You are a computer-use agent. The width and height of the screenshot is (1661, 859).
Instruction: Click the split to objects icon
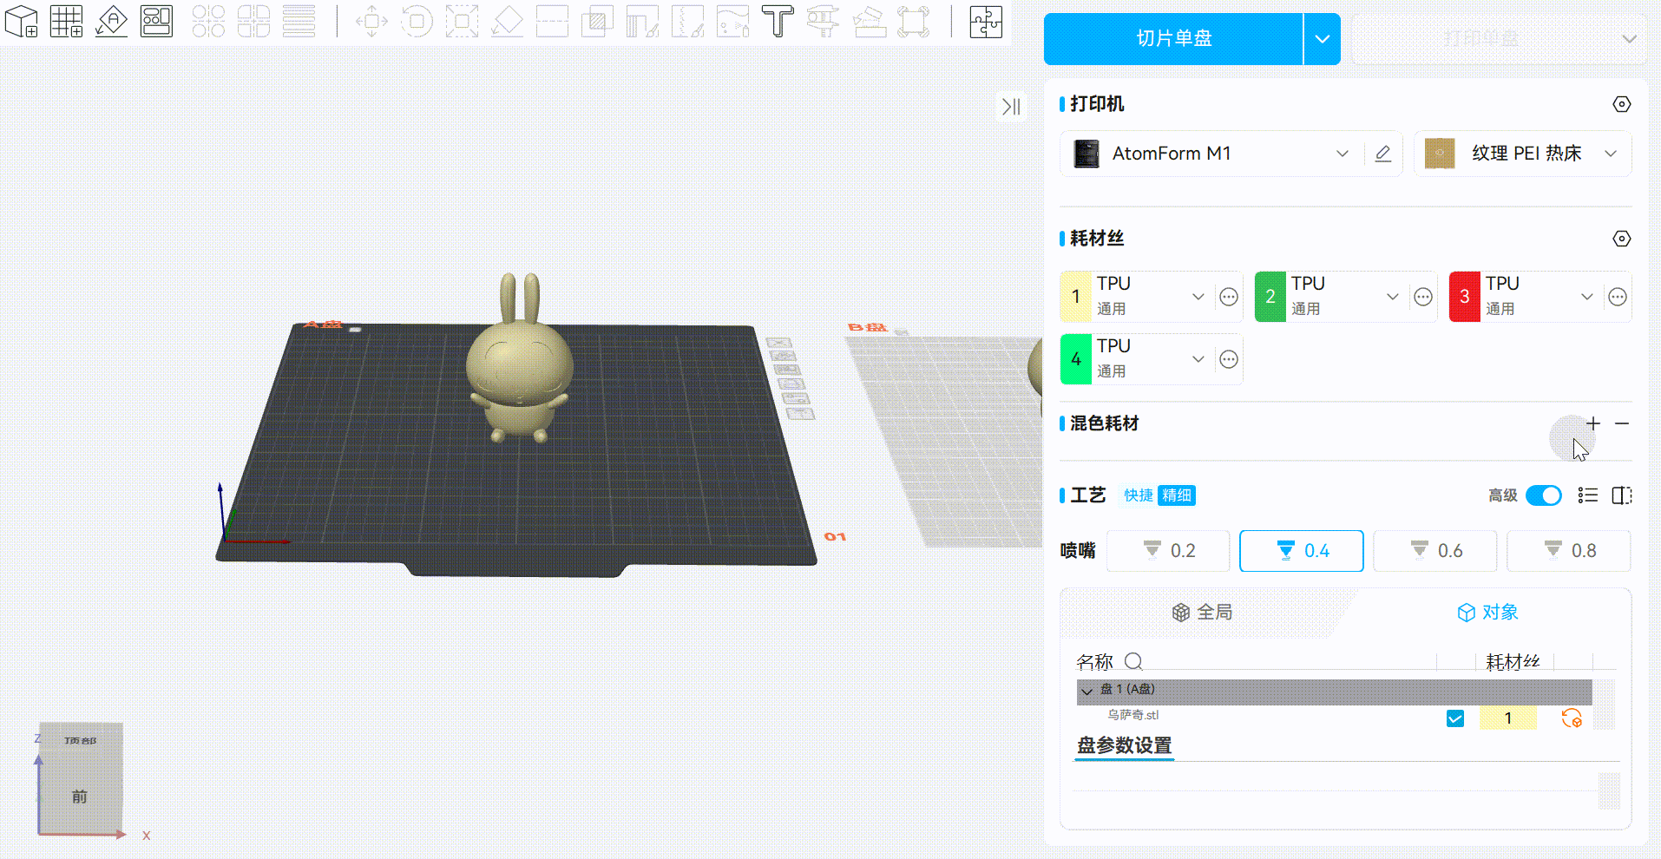pyautogui.click(x=208, y=21)
